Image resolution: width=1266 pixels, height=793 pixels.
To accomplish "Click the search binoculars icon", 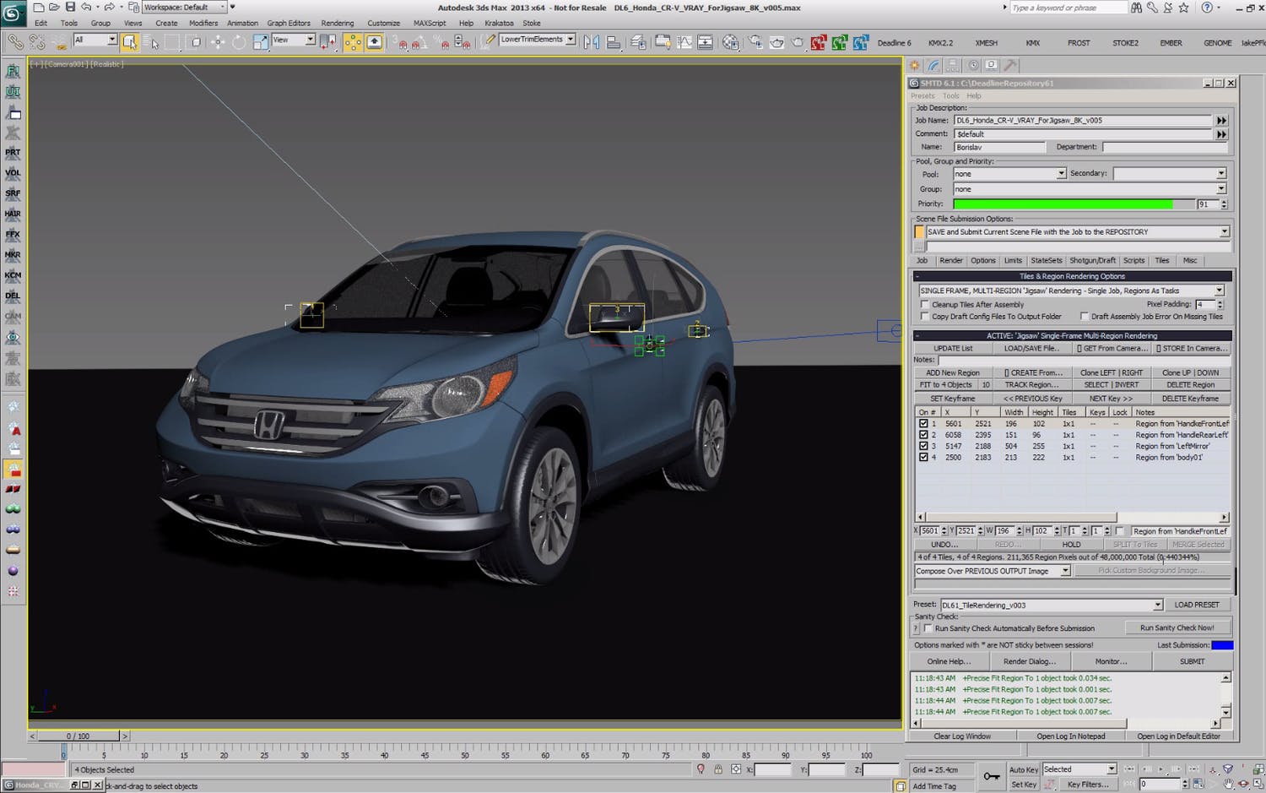I will [x=1136, y=8].
